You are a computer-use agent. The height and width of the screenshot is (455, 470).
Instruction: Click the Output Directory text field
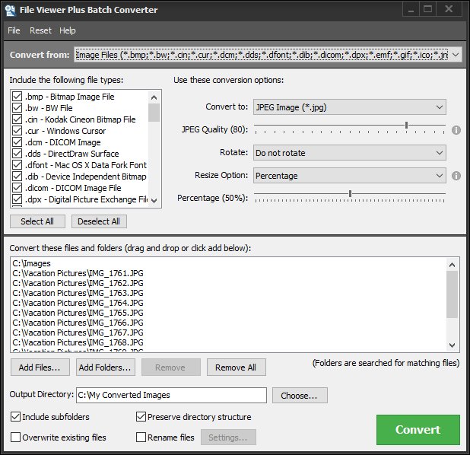coord(171,395)
